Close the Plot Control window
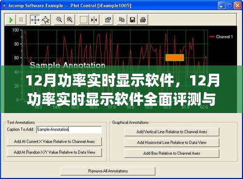Viewport: 243px width, 179px height. point(238,6)
